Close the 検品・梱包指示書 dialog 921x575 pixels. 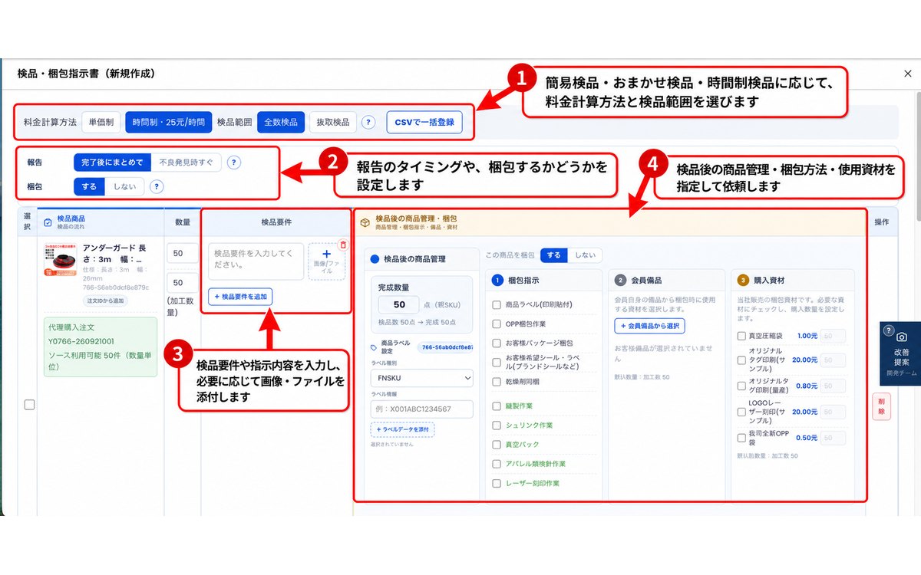908,74
